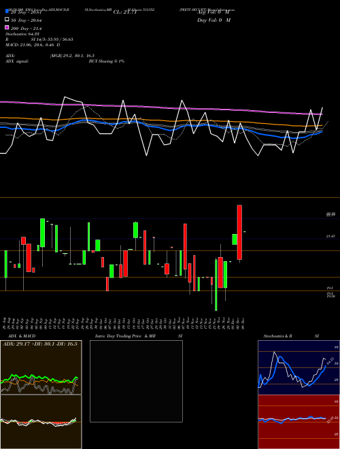The width and height of the screenshot is (340, 449).
Task: Open the blue Stochastics chart panel
Action: tap(299, 367)
